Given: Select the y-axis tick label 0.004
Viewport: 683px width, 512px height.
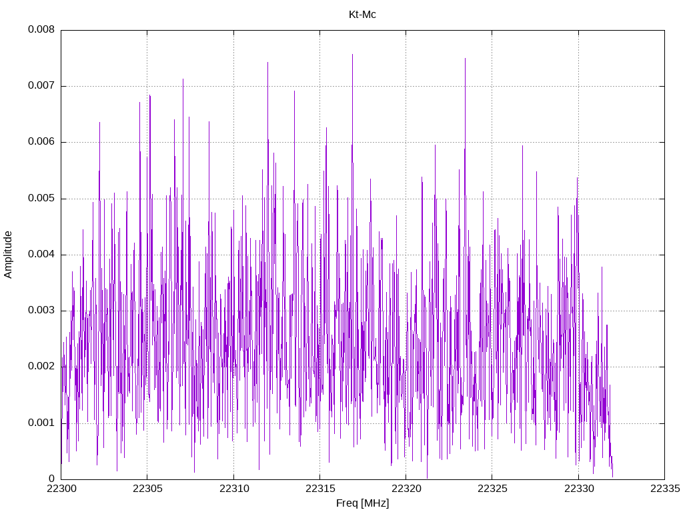Looking at the screenshot, I should [41, 255].
